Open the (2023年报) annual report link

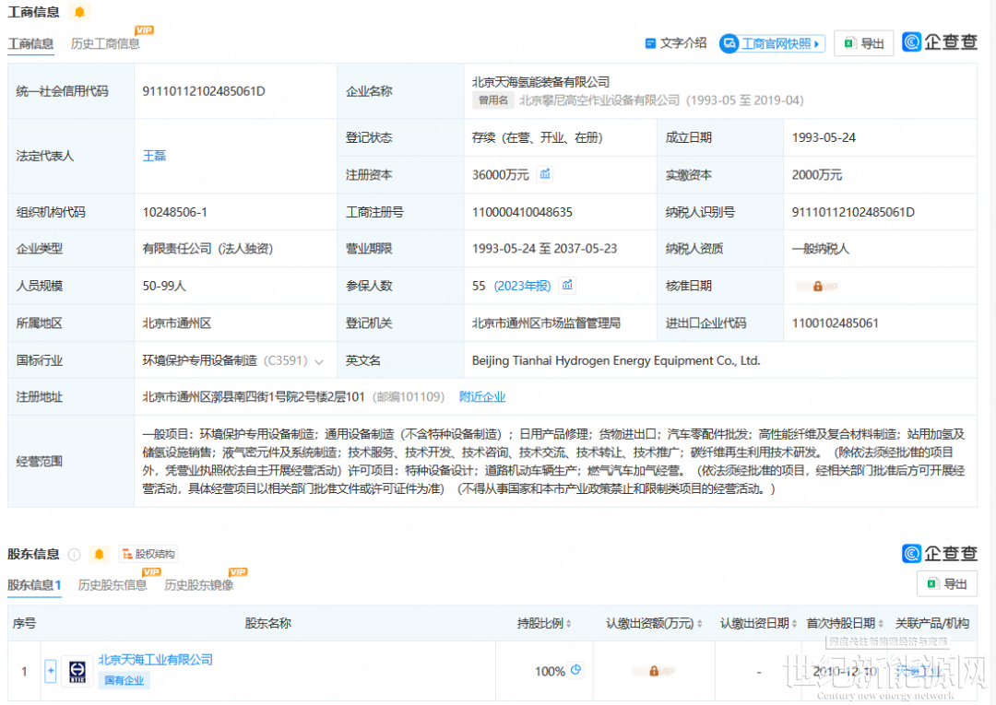(x=522, y=287)
